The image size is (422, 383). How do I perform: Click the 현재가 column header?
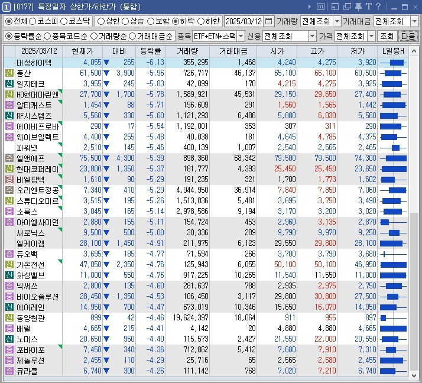pos(82,51)
